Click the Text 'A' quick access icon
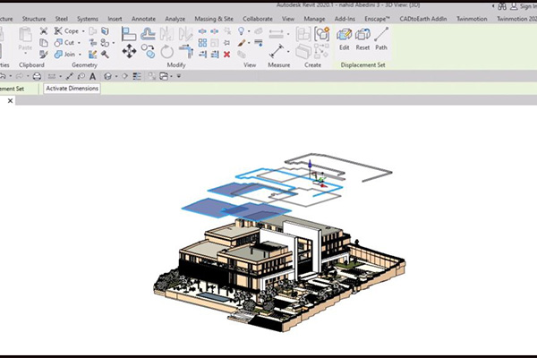The height and width of the screenshot is (358, 537). (92, 76)
